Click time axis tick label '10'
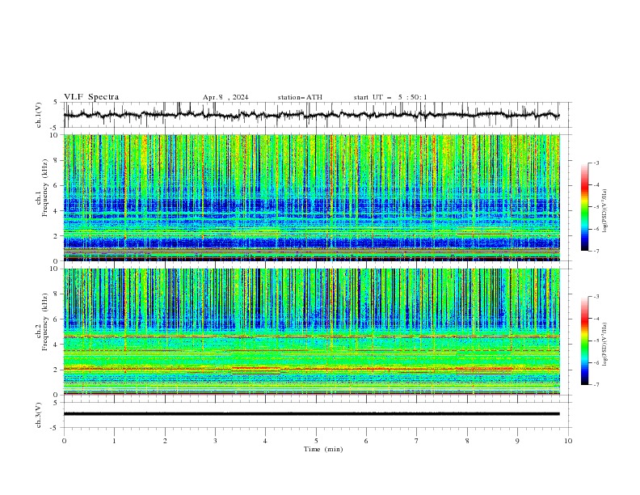 click(x=568, y=441)
